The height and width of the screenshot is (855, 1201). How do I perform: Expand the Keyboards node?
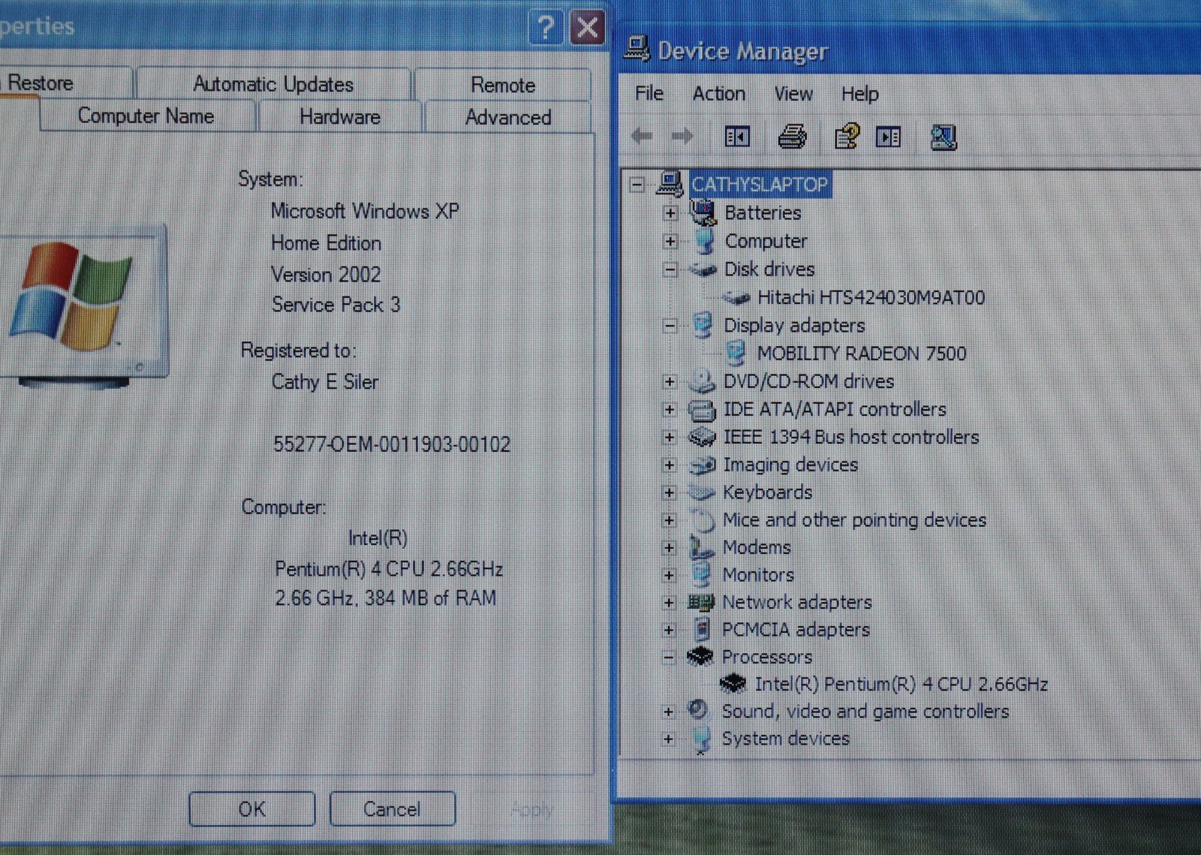pyautogui.click(x=670, y=492)
